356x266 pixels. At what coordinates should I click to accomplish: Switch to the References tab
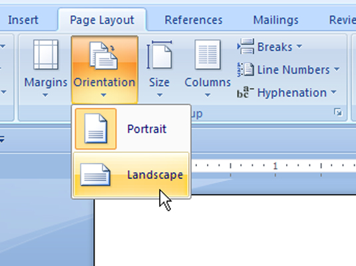pos(194,20)
